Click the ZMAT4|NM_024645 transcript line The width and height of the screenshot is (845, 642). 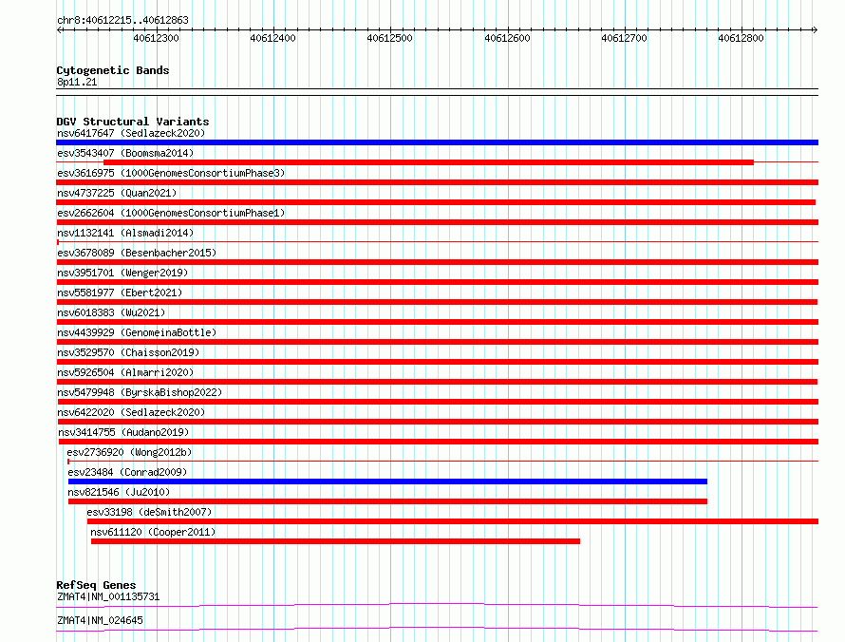coord(437,629)
